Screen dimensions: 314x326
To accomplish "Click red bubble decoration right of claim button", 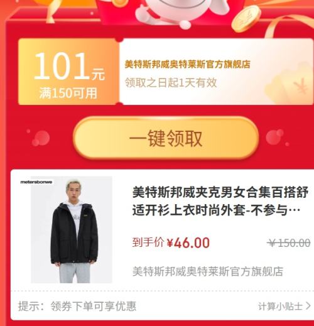I will click(276, 138).
